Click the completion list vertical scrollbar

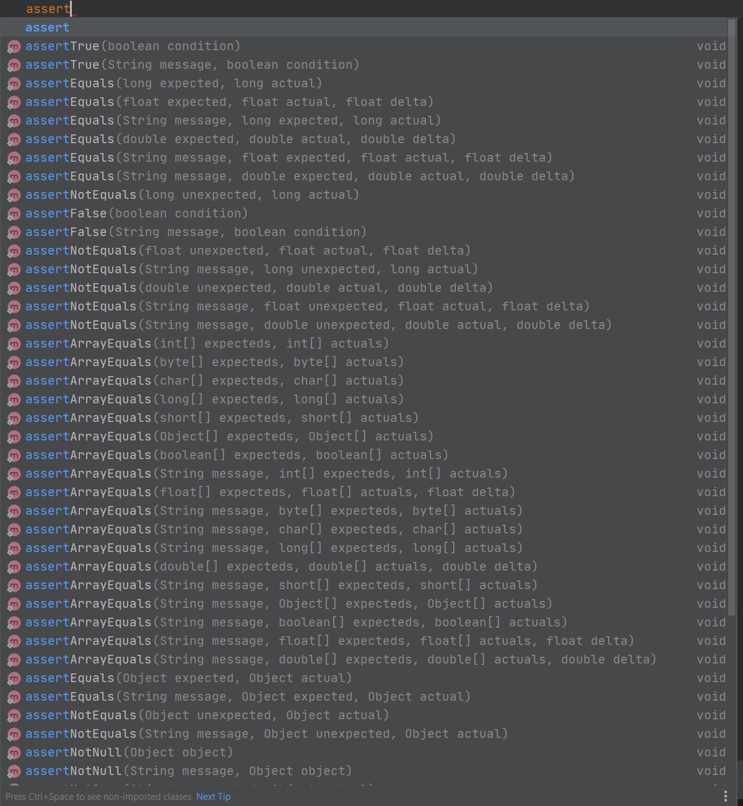[x=732, y=310]
